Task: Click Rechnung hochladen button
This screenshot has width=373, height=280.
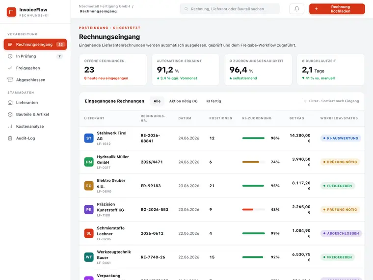Action: pyautogui.click(x=337, y=9)
